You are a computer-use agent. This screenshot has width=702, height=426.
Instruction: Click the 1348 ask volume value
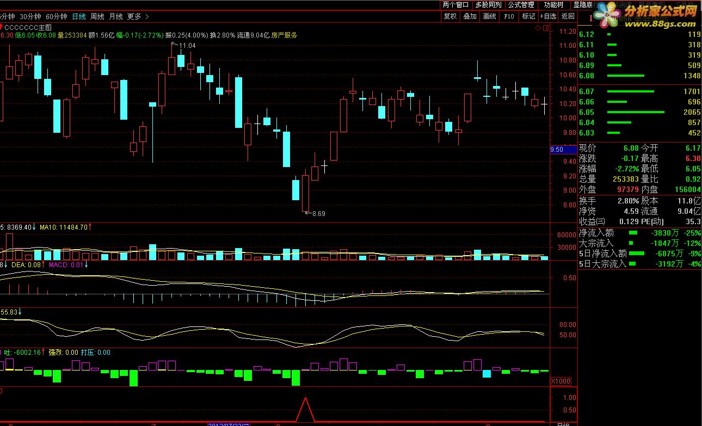pyautogui.click(x=692, y=76)
